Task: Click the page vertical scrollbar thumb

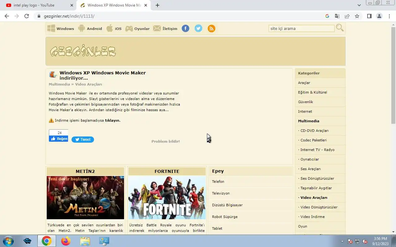Action: click(x=393, y=75)
